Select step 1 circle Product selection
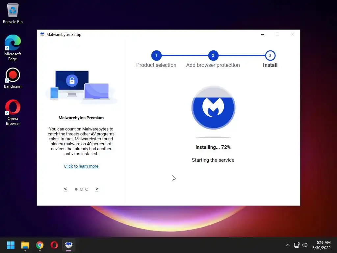The width and height of the screenshot is (337, 253). (x=156, y=55)
